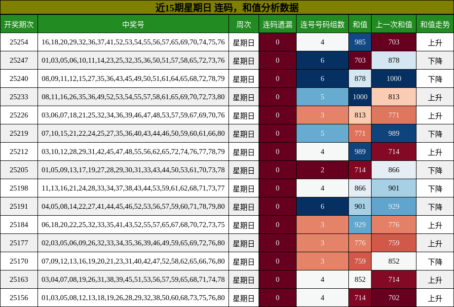This screenshot has width=454, height=307.
Task: Select issue number 25212
Action: pos(19,152)
